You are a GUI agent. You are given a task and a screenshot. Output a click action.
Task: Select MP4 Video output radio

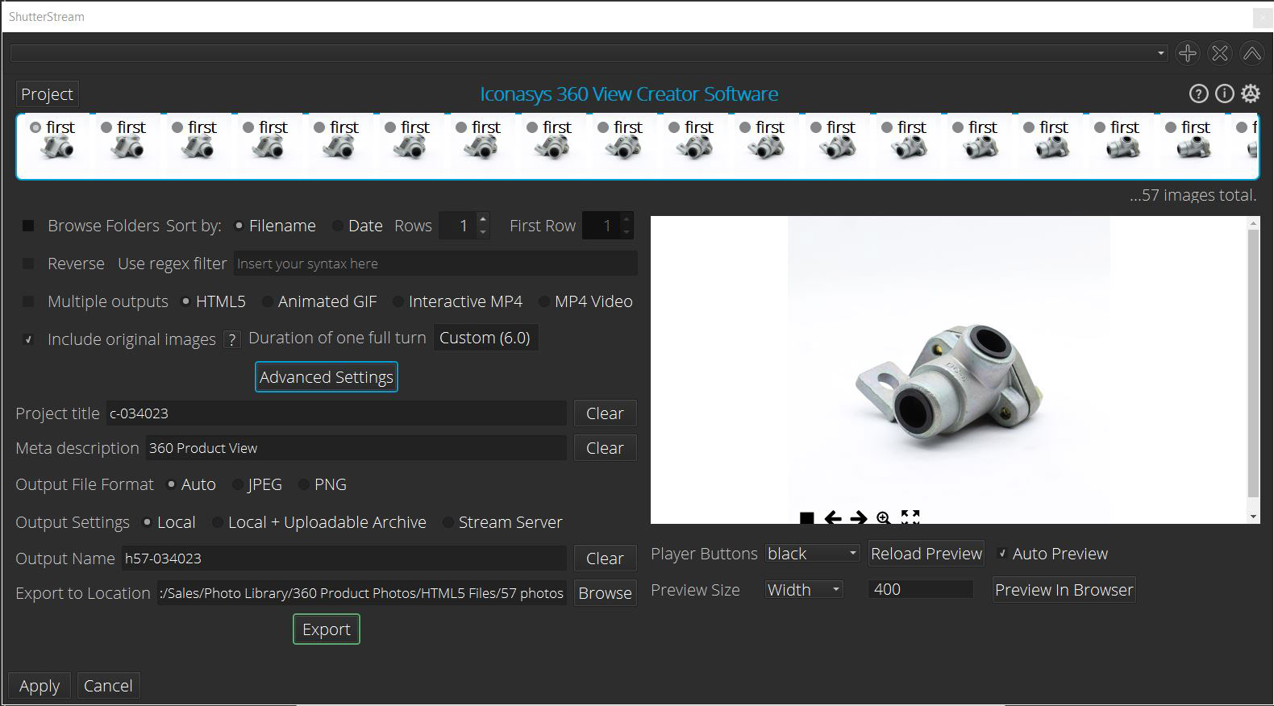[x=544, y=301]
